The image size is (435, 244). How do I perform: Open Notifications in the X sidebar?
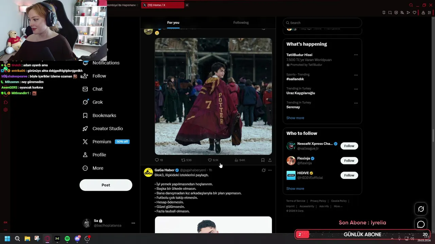[x=106, y=63]
